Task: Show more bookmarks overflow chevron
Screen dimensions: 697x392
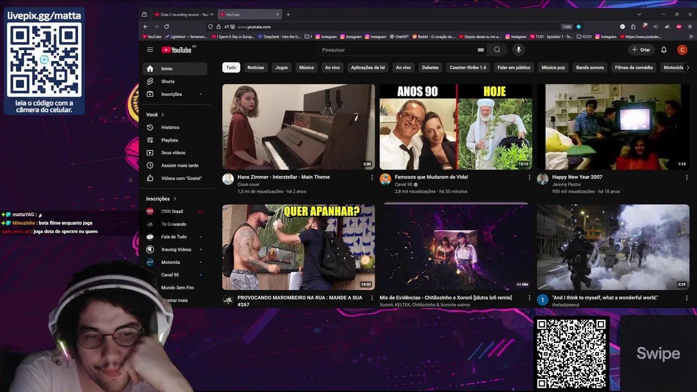Action: (691, 36)
